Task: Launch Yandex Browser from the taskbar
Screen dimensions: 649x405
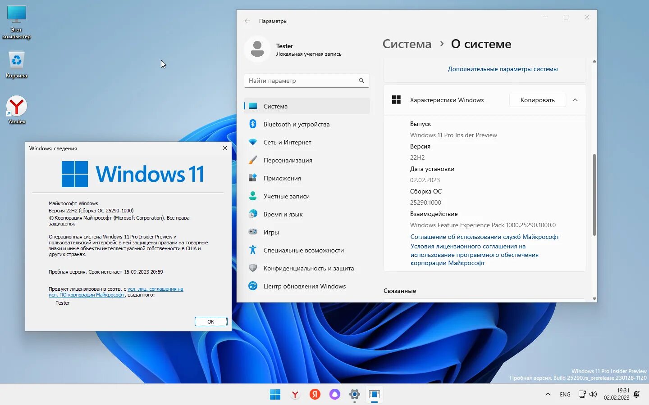Action: [x=295, y=395]
